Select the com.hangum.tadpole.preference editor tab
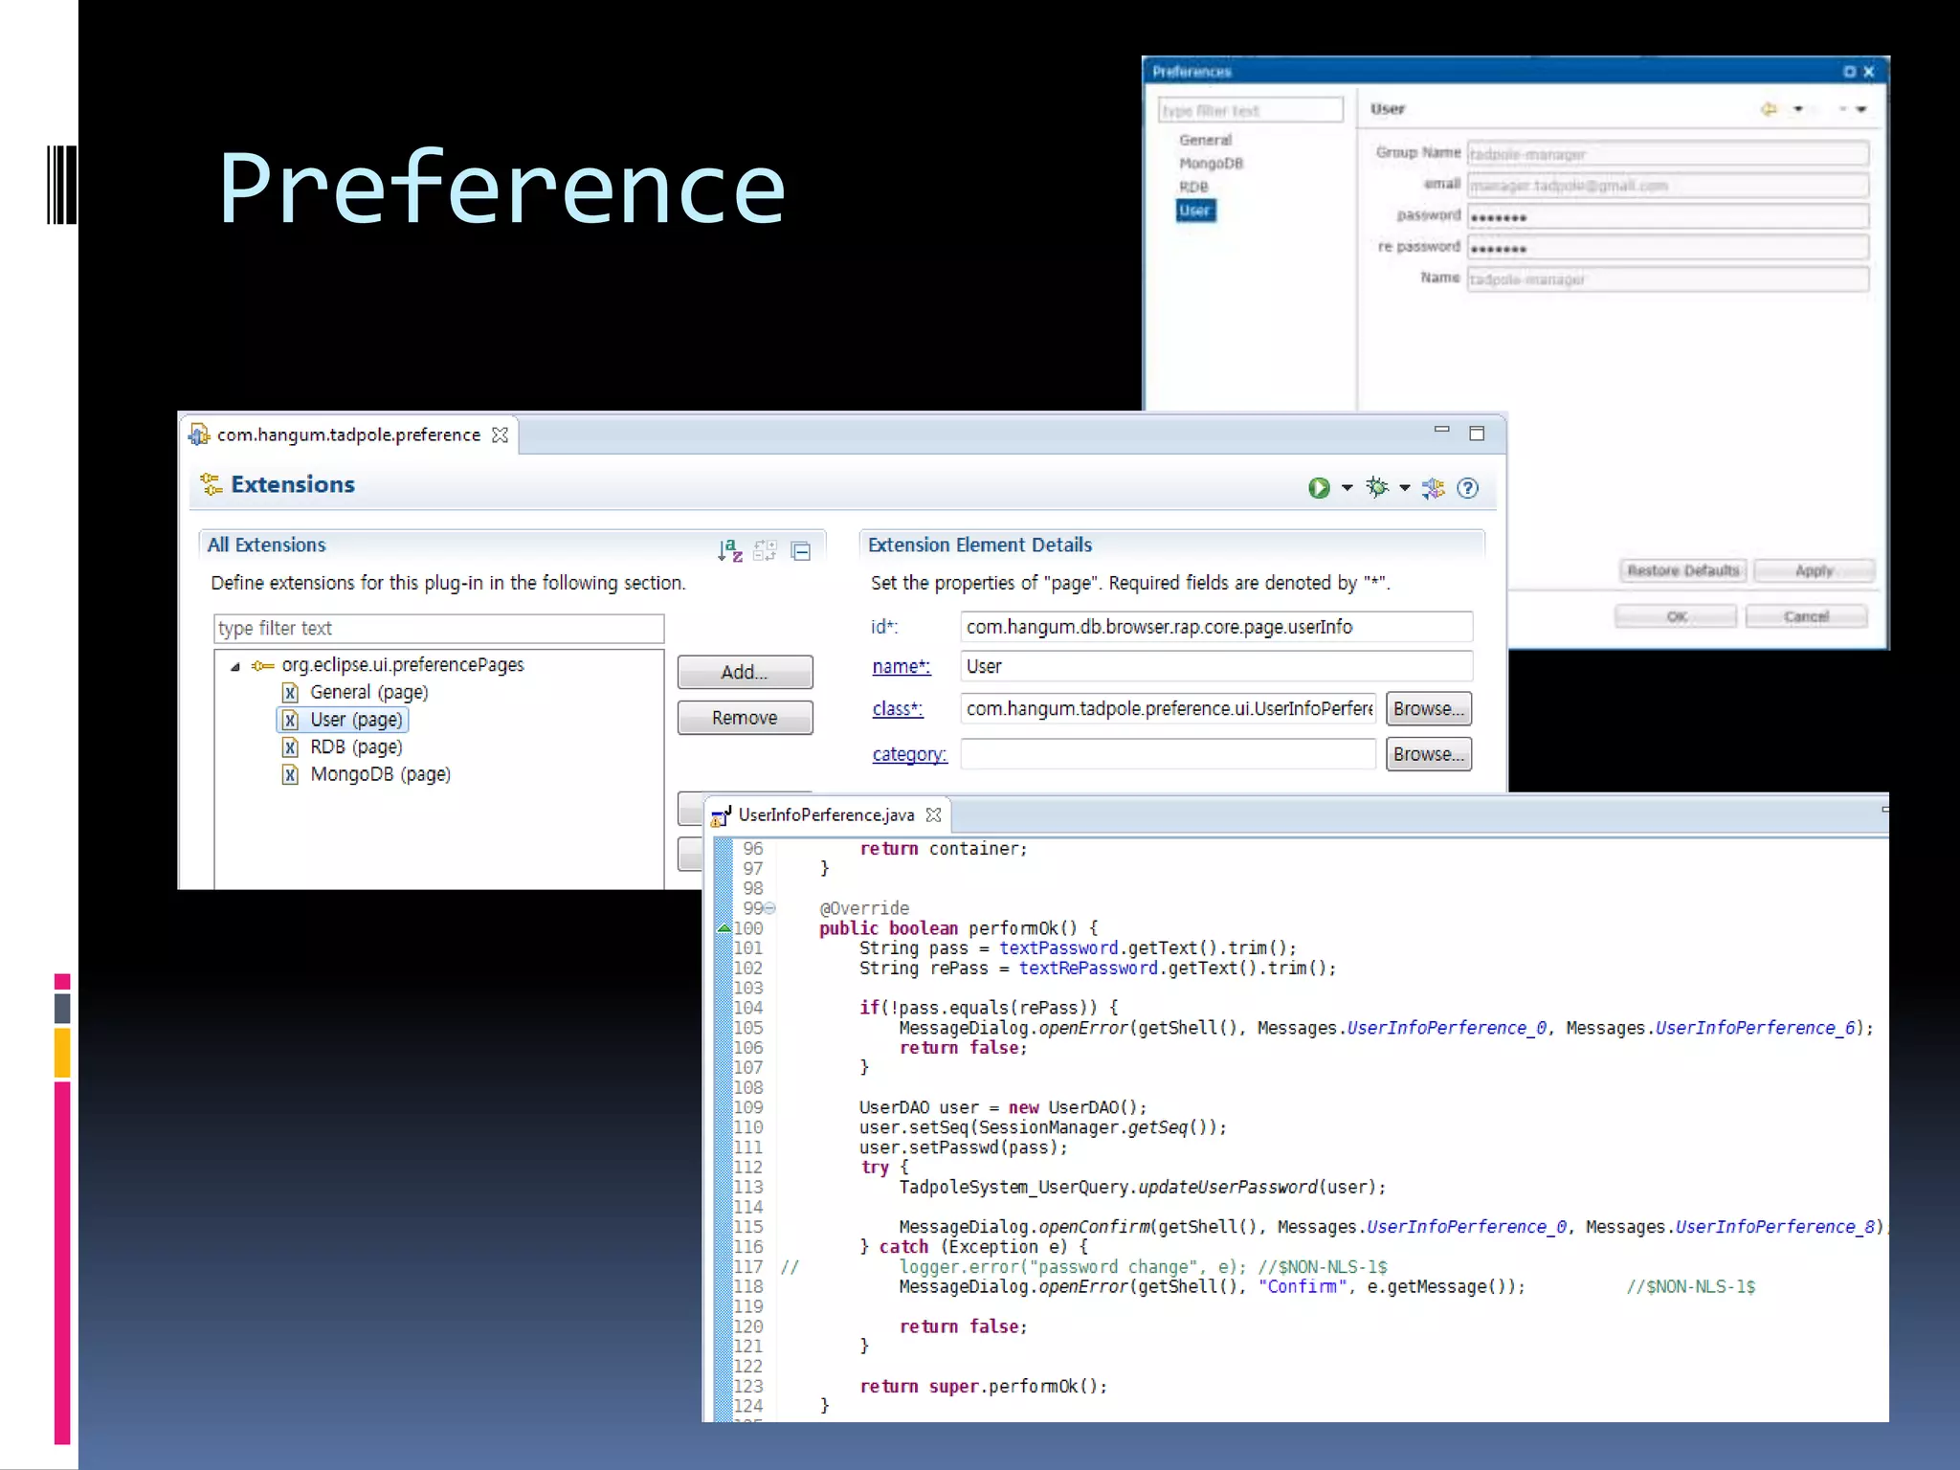This screenshot has height=1470, width=1960. tap(348, 435)
